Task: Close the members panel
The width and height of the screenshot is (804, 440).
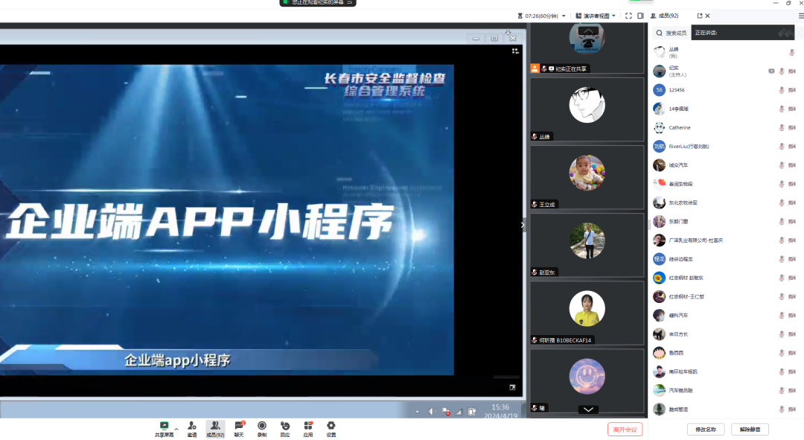Action: tap(708, 16)
